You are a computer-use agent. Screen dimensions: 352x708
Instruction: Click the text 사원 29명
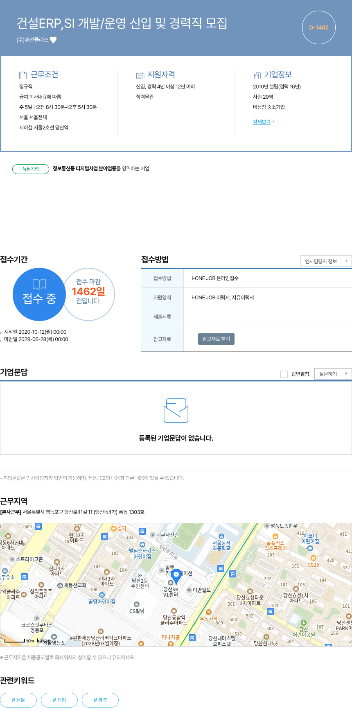pos(263,97)
